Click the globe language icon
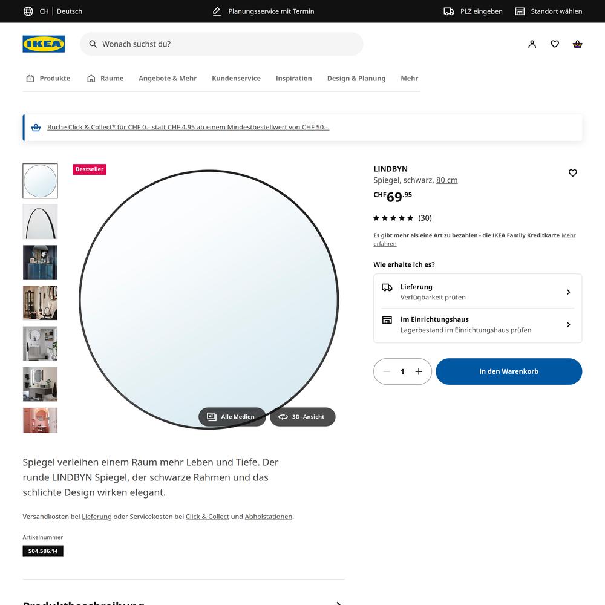Screen dimensions: 605x605 [28, 11]
